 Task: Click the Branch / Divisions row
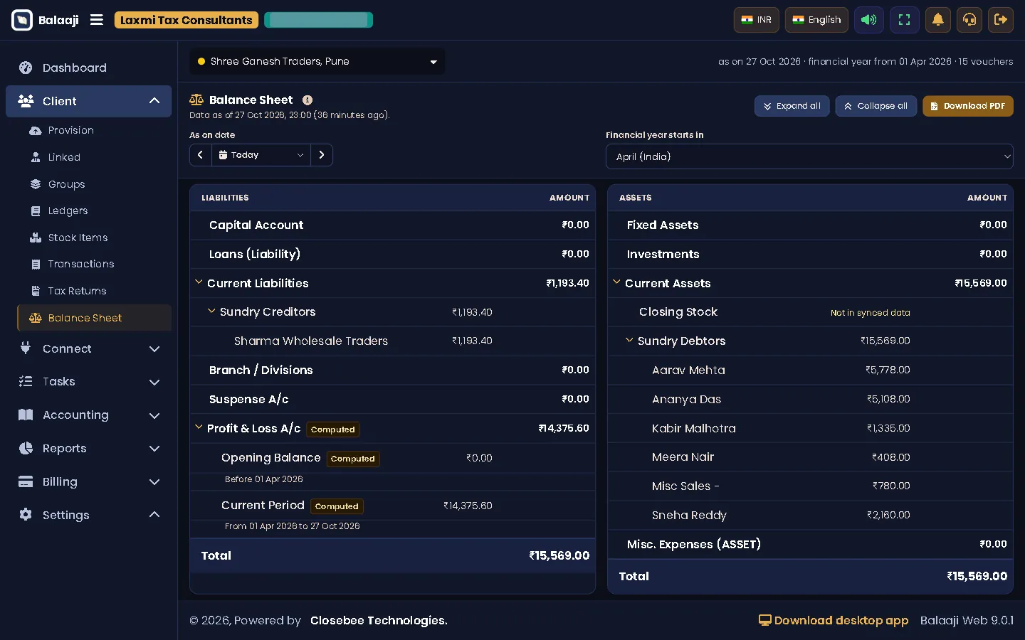pyautogui.click(x=392, y=370)
